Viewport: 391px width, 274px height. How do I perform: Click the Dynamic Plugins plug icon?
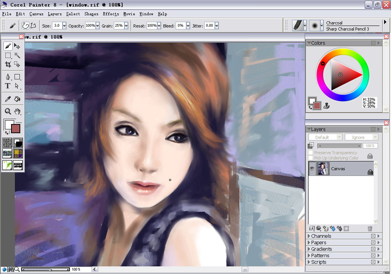[319, 228]
